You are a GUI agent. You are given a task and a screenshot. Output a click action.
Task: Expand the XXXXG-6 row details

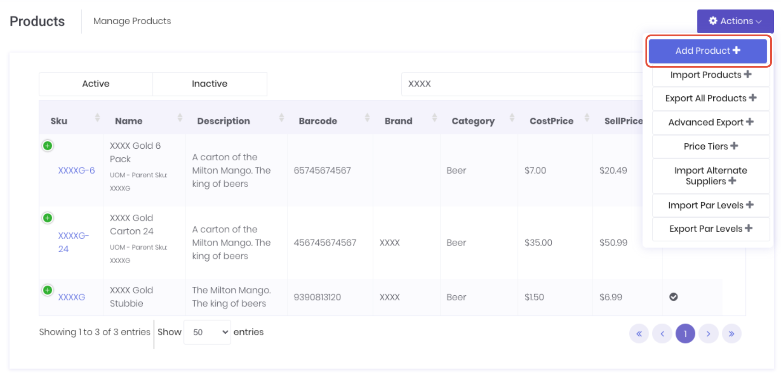(48, 146)
